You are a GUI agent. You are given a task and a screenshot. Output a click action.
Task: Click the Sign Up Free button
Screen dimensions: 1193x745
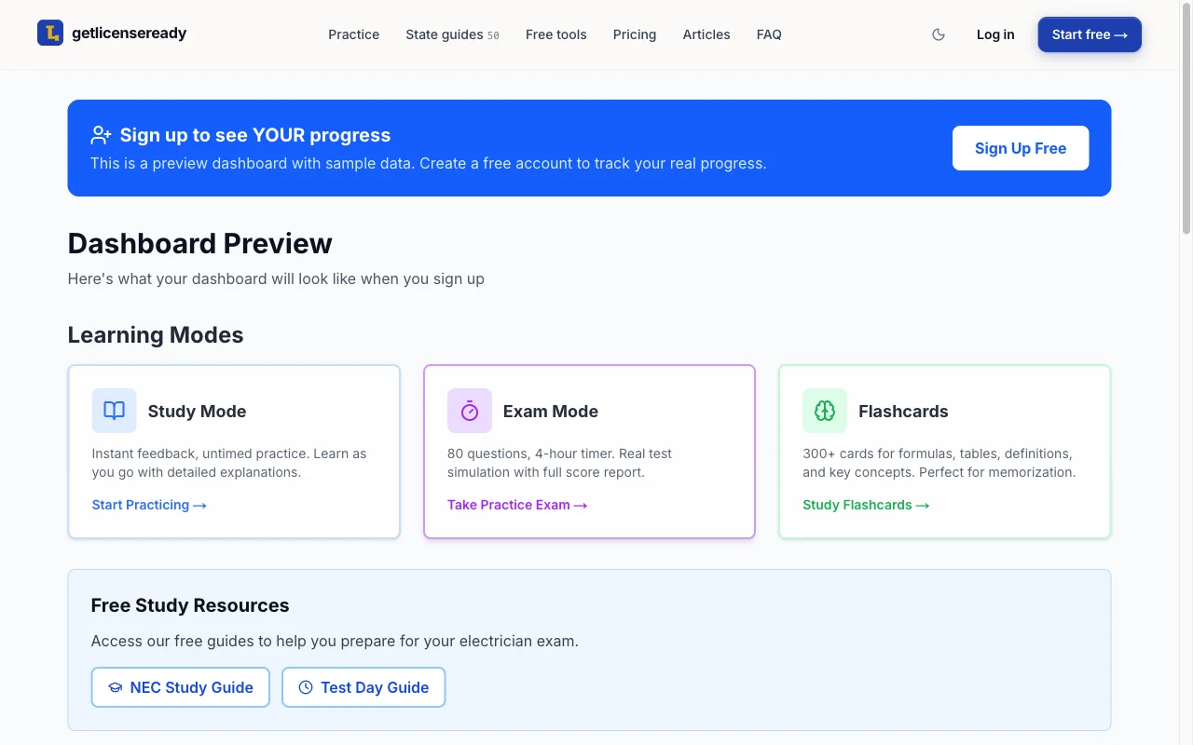[x=1021, y=148]
